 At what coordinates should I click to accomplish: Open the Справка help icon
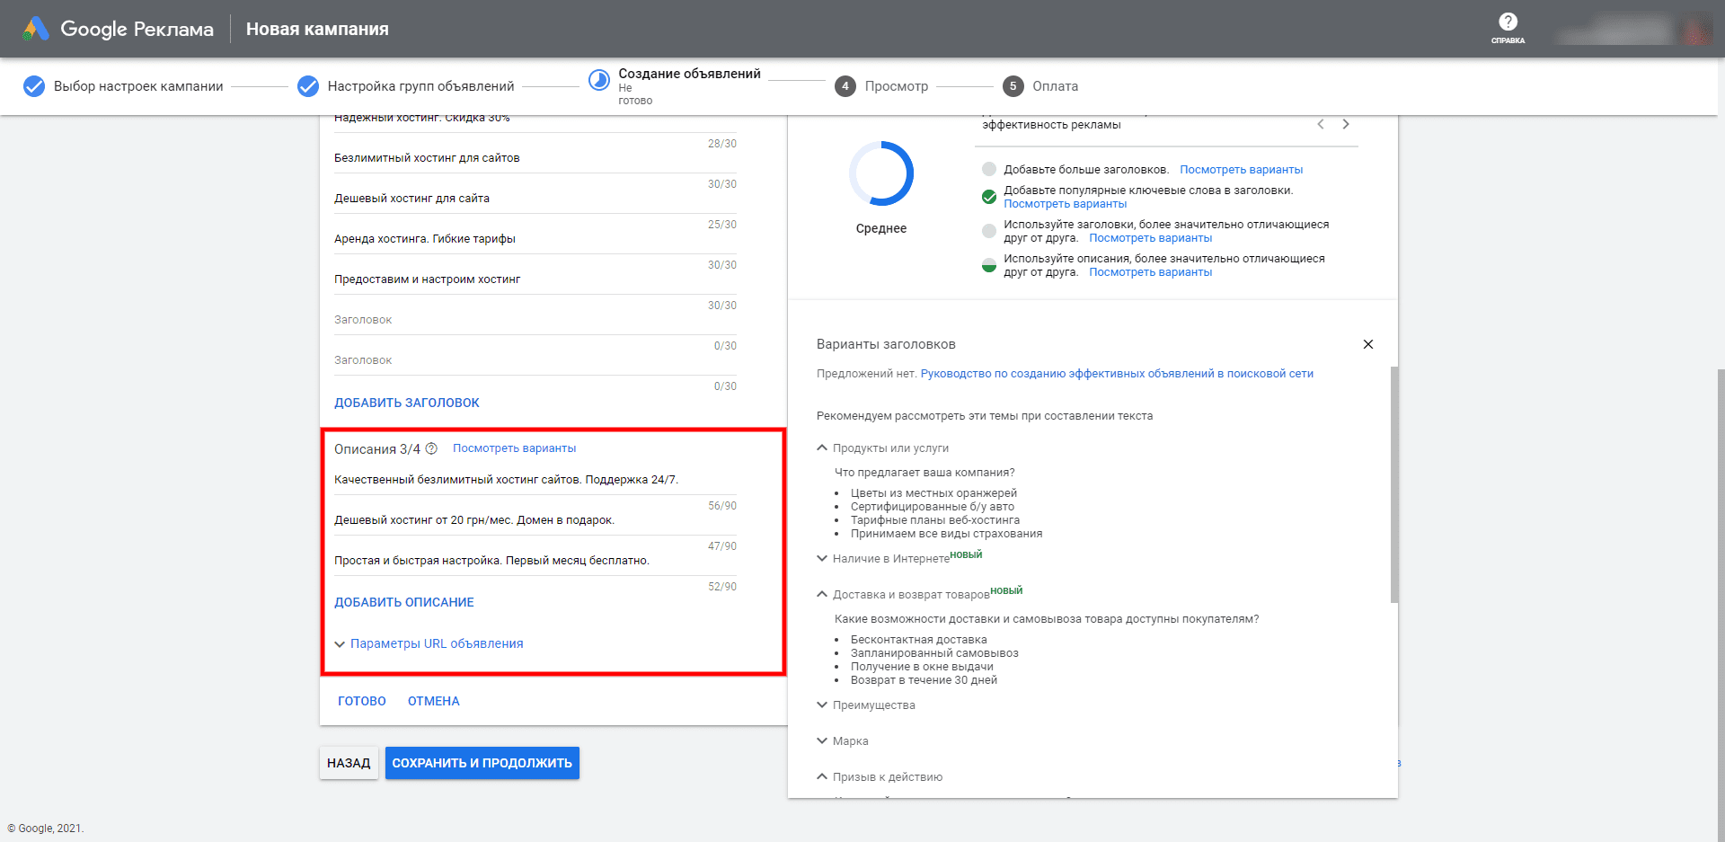(x=1508, y=22)
